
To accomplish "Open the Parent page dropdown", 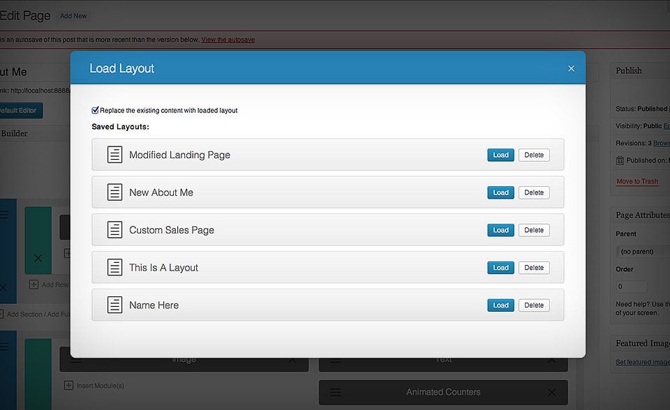I will point(643,252).
